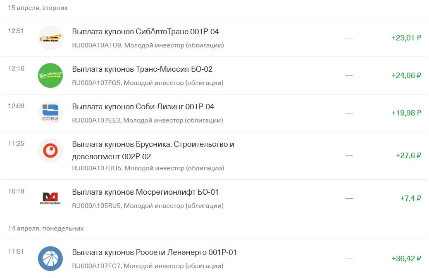The width and height of the screenshot is (429, 278).
Task: Click the +36,42 ₽ amount
Action: [406, 258]
